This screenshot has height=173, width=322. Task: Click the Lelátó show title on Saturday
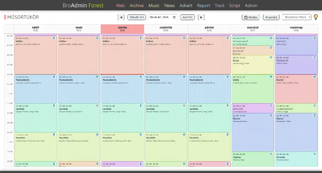[236, 80]
